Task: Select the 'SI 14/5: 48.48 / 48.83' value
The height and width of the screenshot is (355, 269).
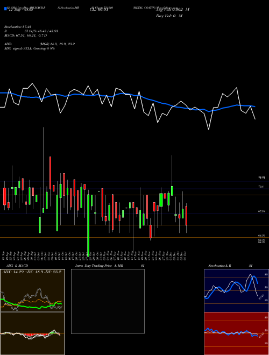Action: [x=41, y=31]
